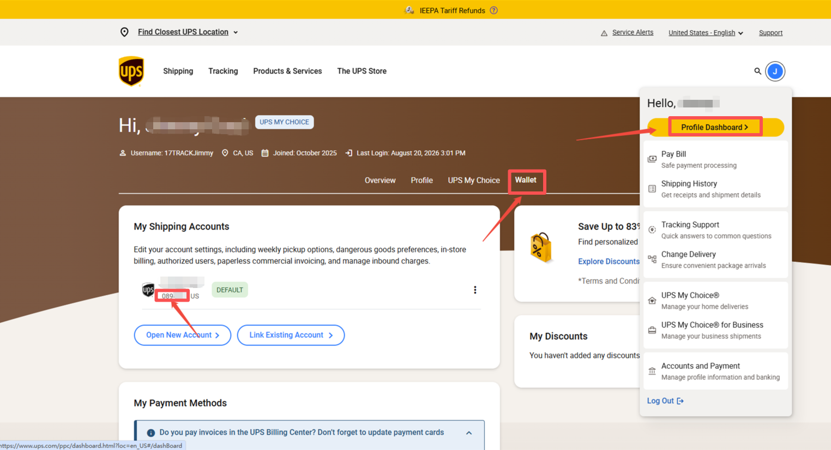The image size is (831, 450).
Task: Select UPS My Choice® for Business entry
Action: [715, 330]
